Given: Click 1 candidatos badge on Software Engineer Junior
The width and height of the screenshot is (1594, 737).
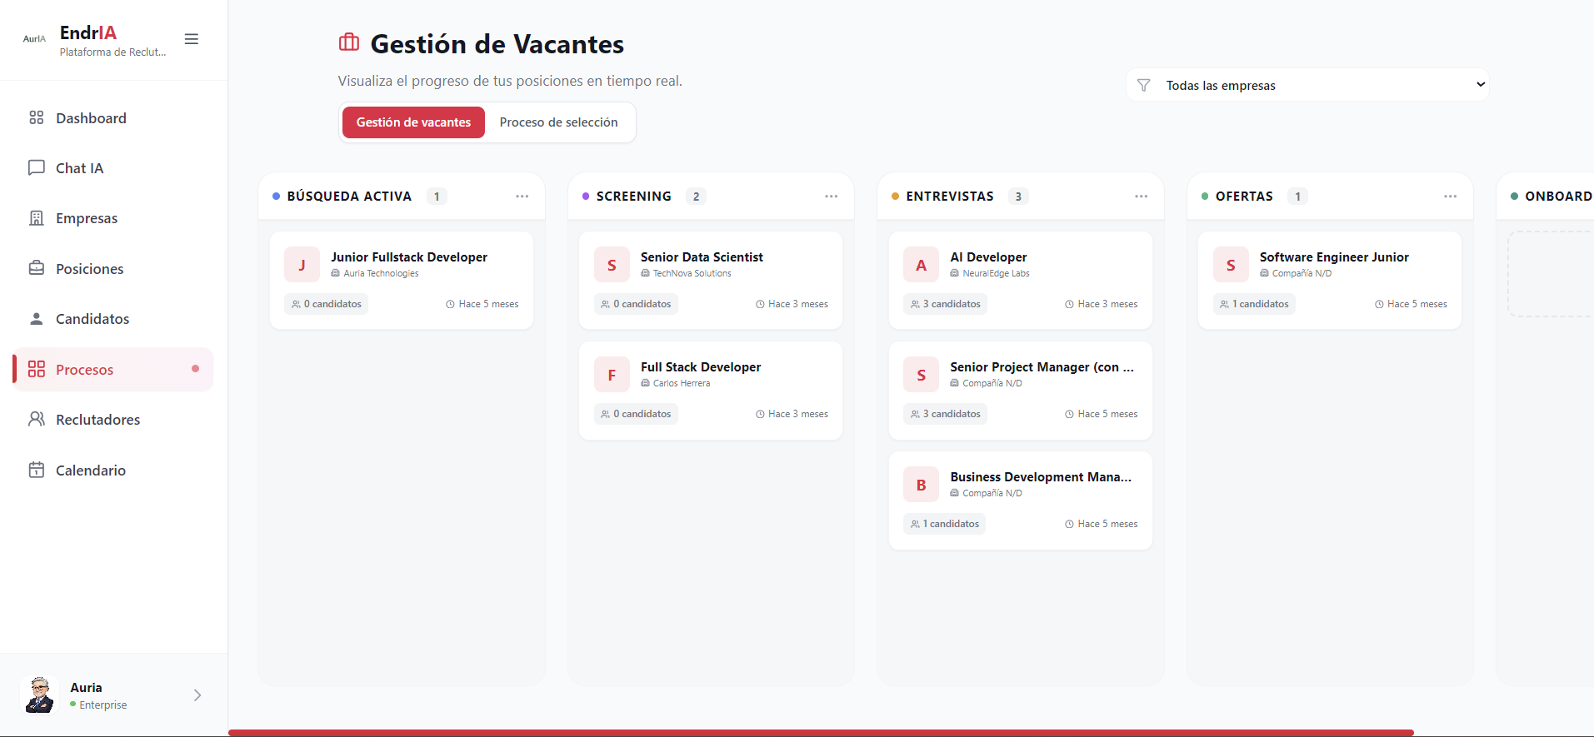Looking at the screenshot, I should [1254, 304].
